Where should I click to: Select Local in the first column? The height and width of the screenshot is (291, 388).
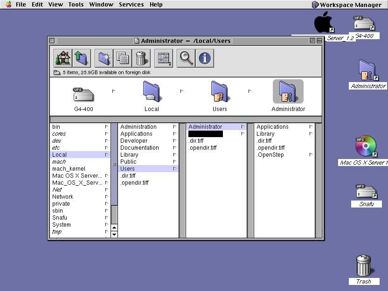point(80,155)
